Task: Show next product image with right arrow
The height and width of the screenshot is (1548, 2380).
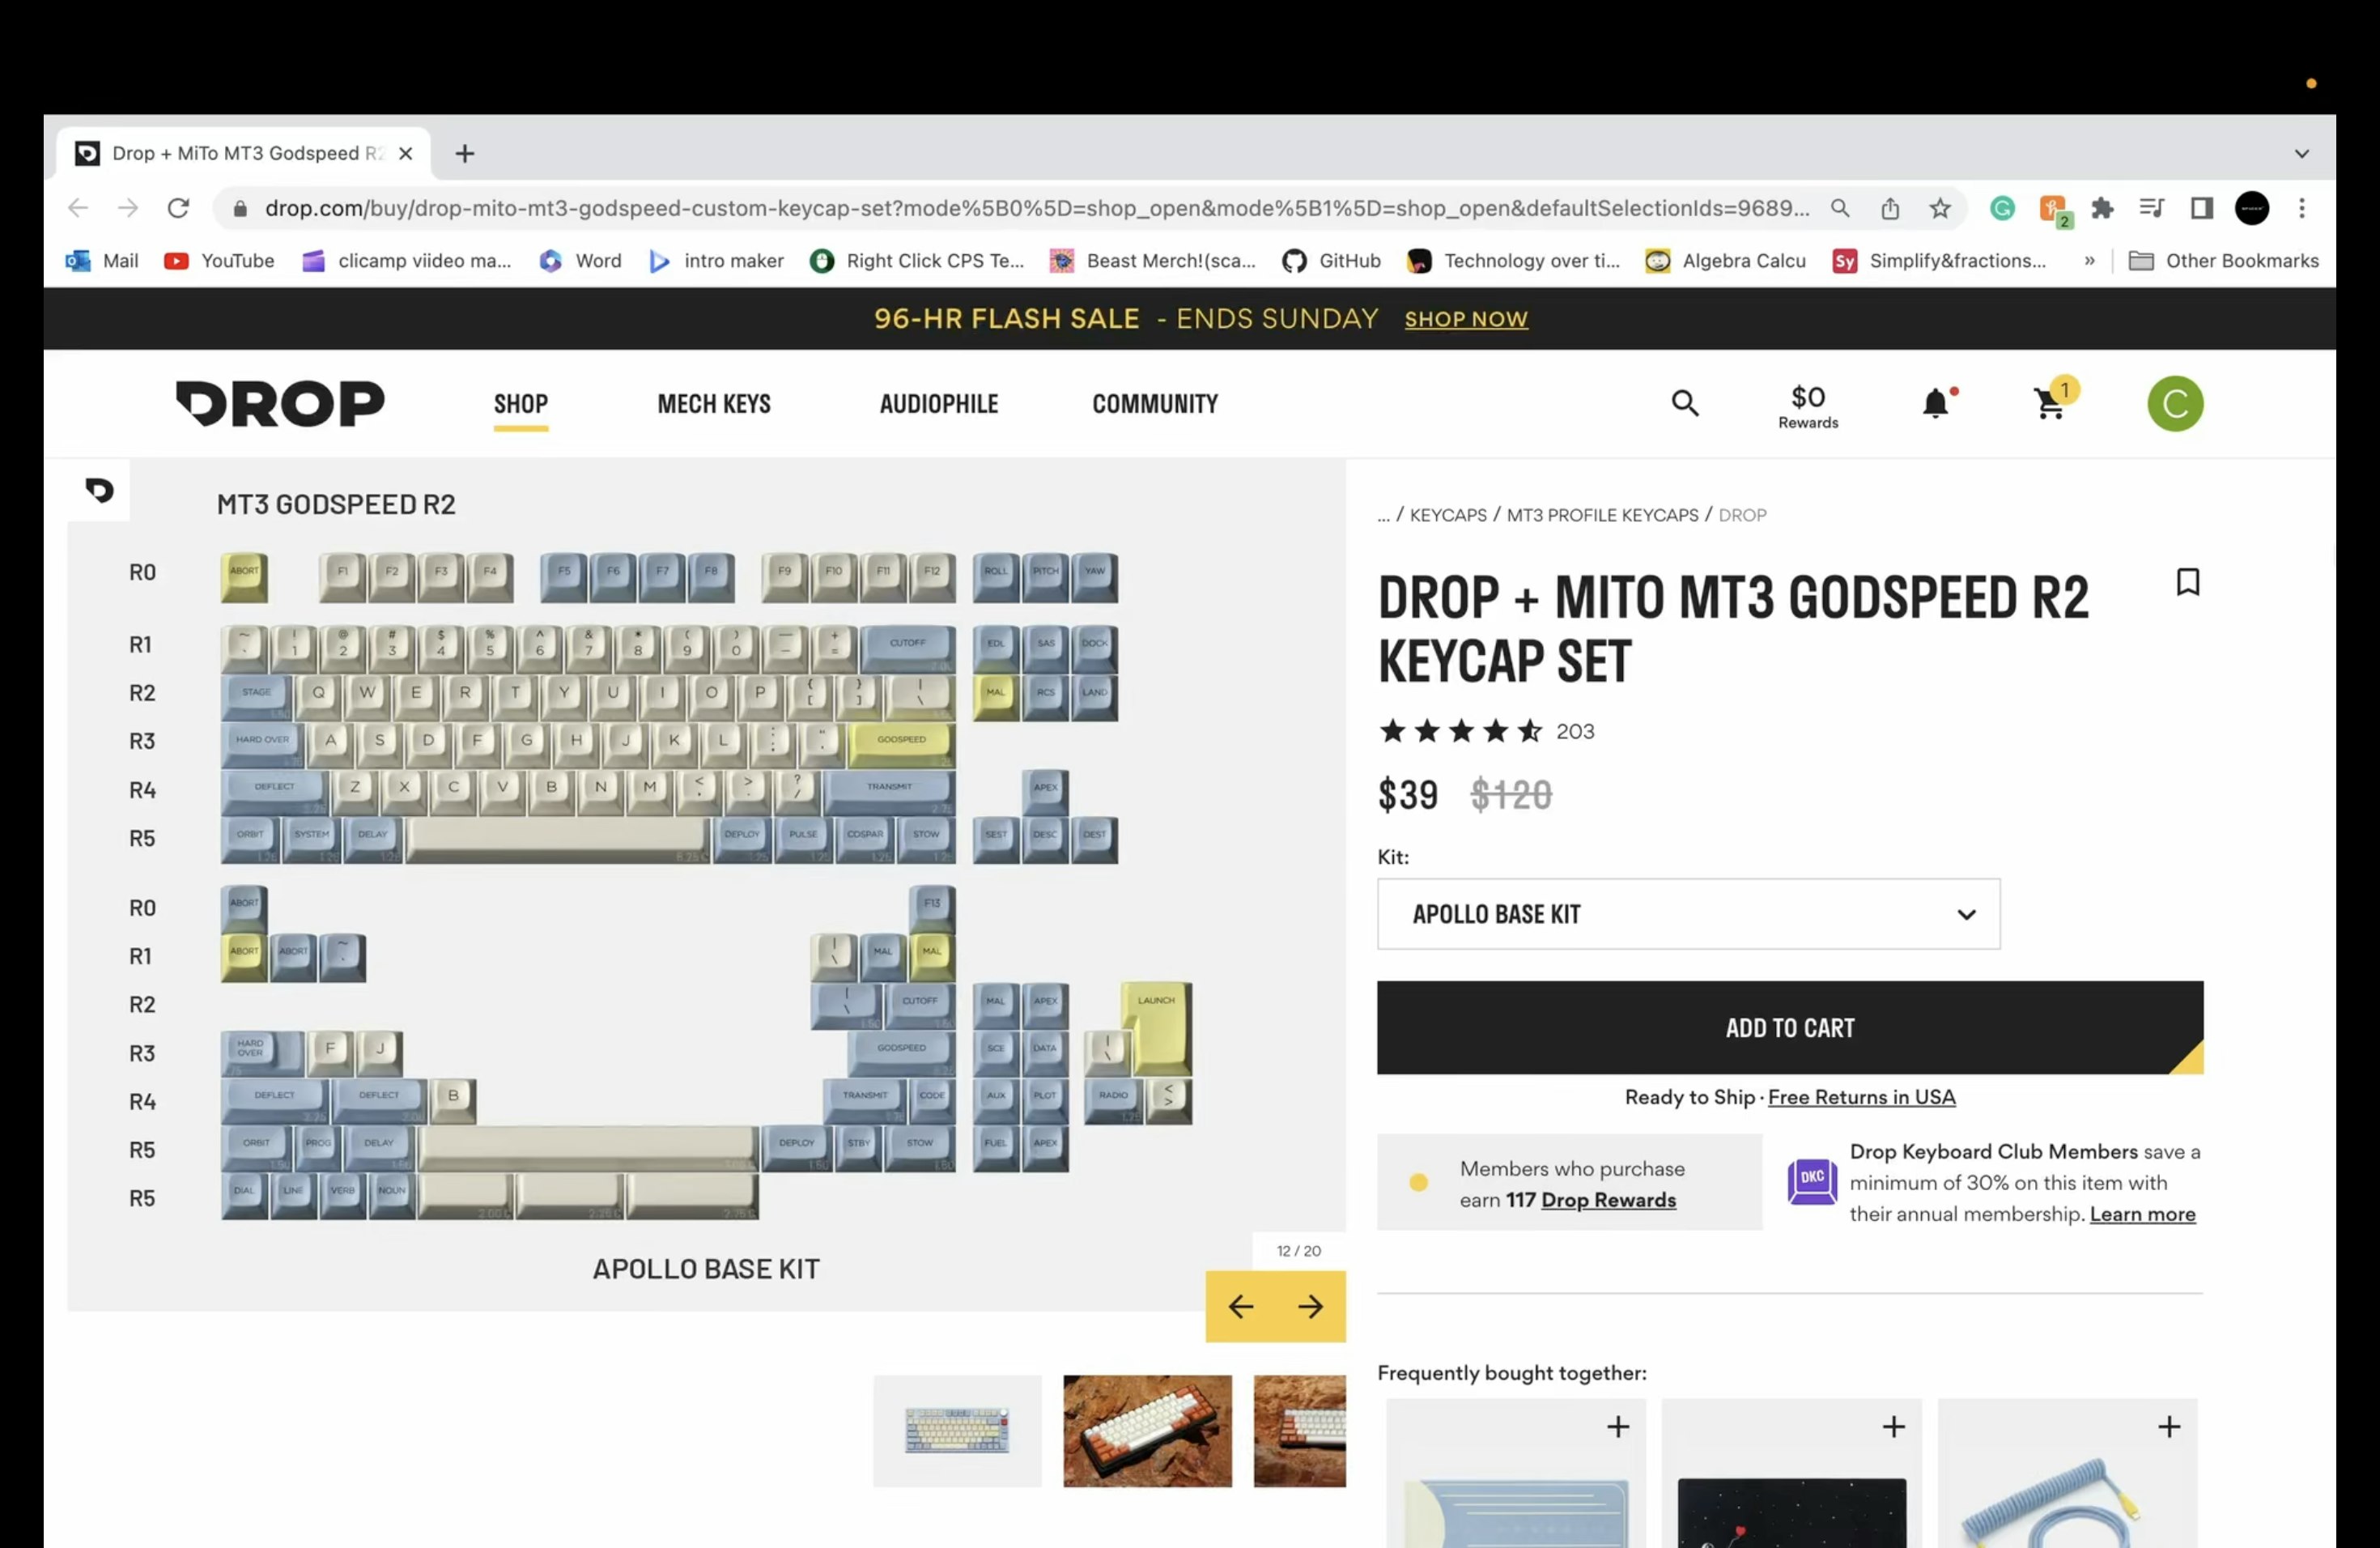Action: [x=1310, y=1307]
